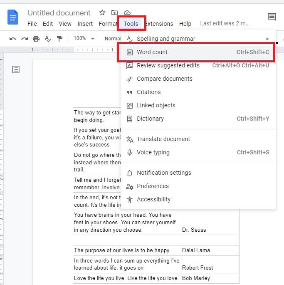This screenshot has width=284, height=285.
Task: Click the 'Dalai Lama' table cell
Action: click(x=210, y=250)
